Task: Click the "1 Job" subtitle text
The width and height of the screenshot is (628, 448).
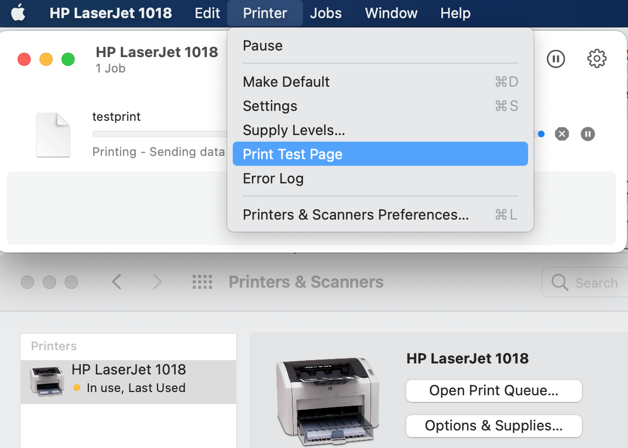Action: point(110,69)
